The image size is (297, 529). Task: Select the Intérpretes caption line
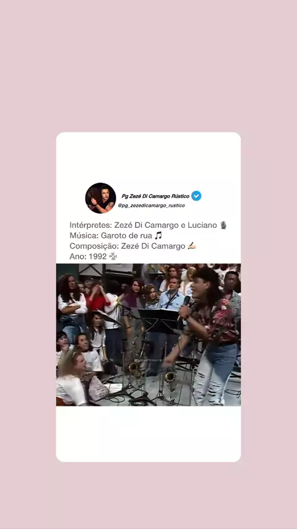pyautogui.click(x=148, y=225)
